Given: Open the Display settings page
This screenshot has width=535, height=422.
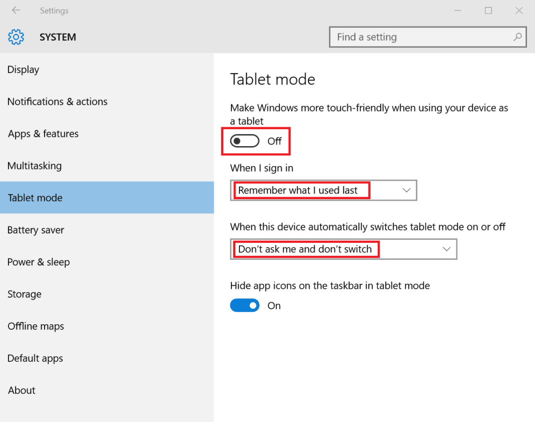Looking at the screenshot, I should pos(23,70).
